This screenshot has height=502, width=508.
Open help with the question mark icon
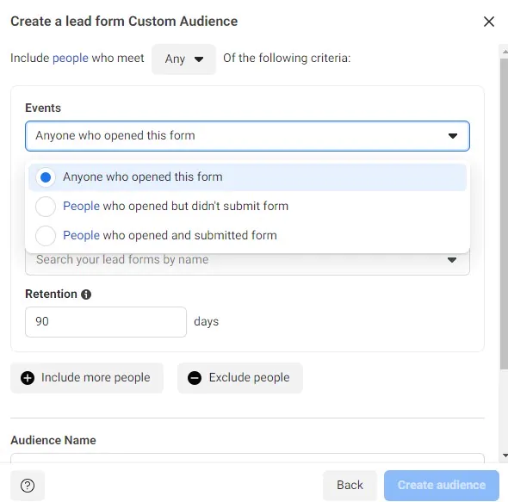[x=28, y=486]
